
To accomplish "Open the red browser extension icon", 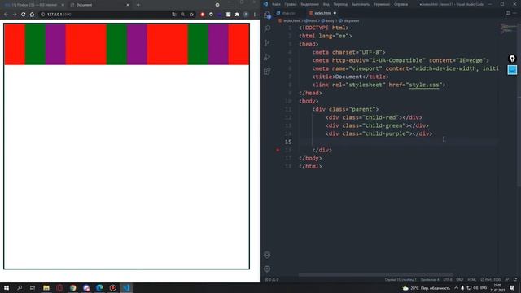I will point(202,15).
